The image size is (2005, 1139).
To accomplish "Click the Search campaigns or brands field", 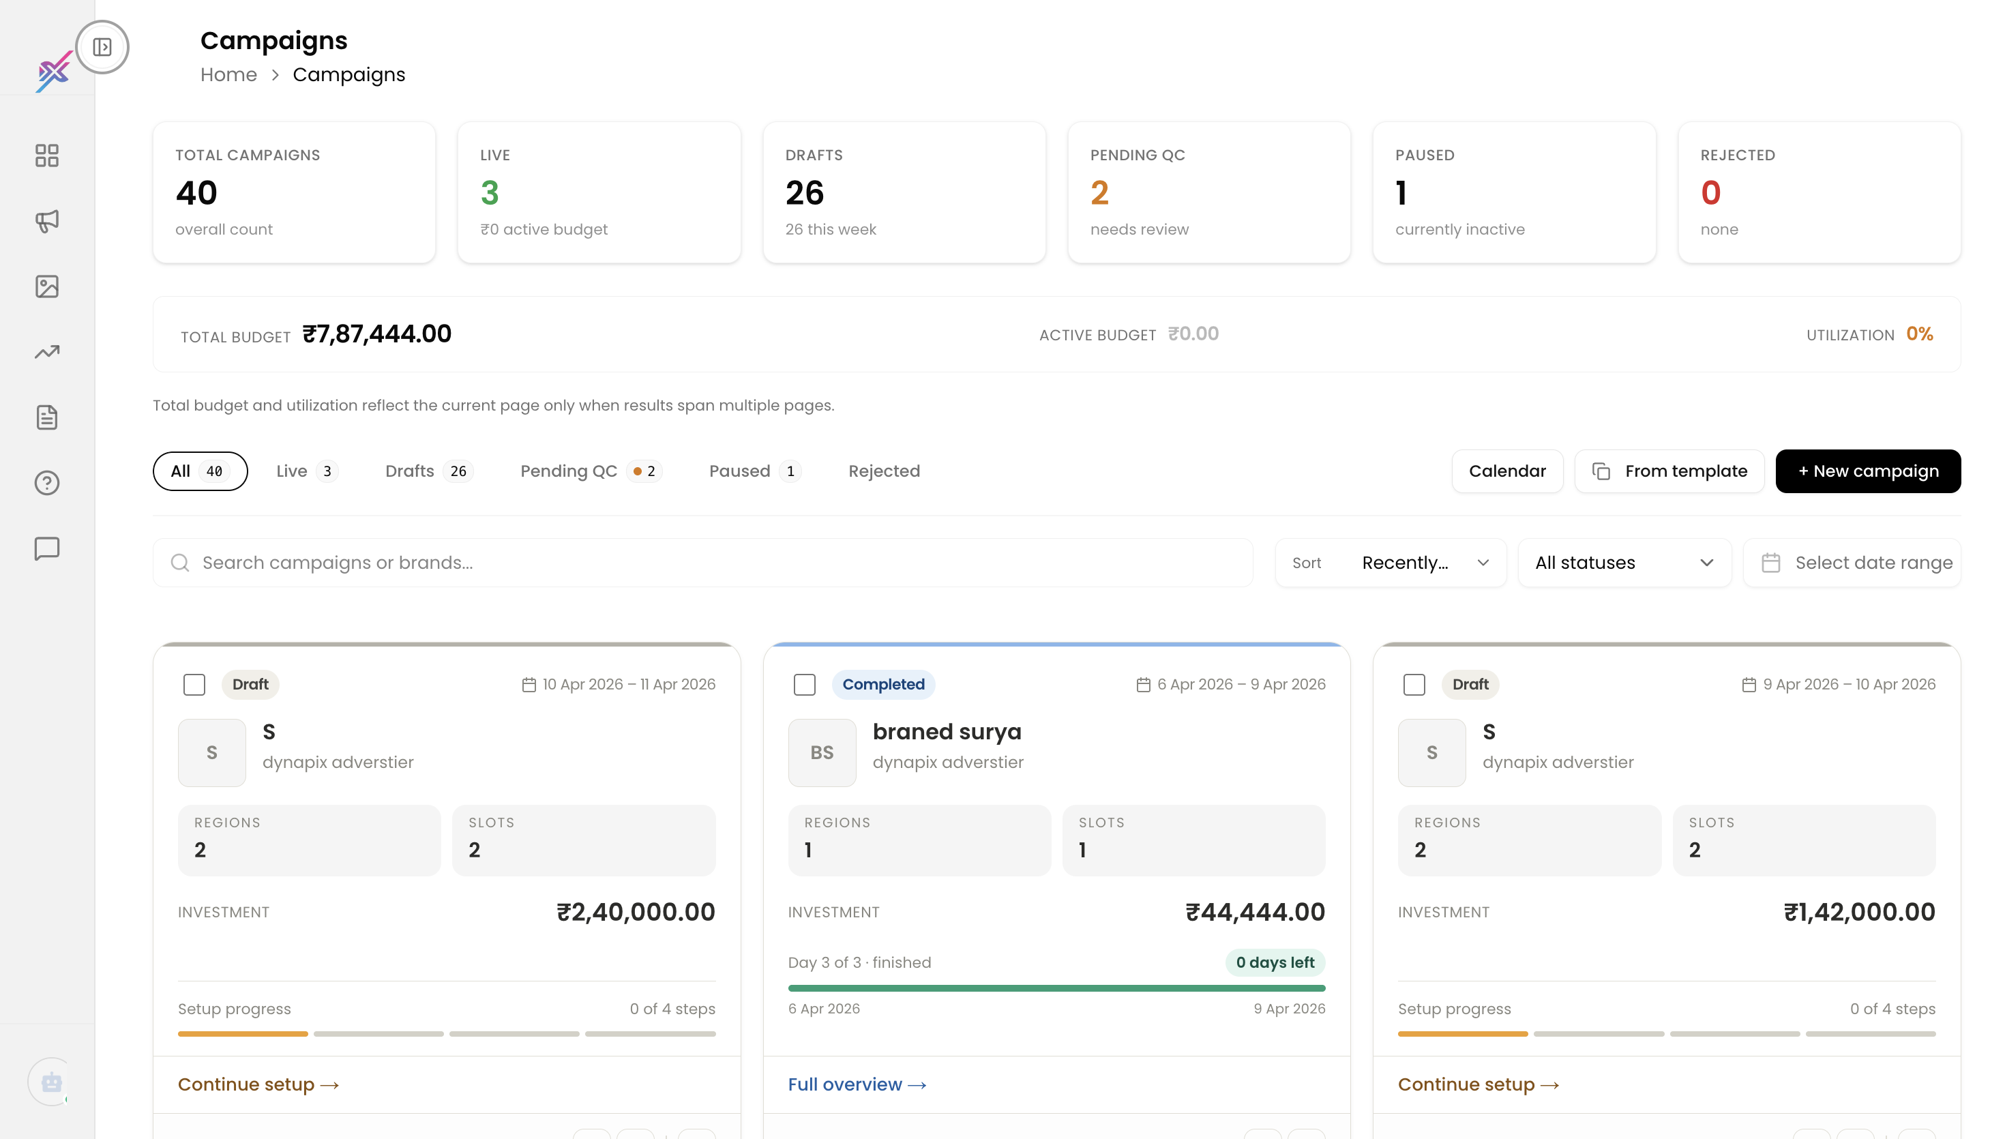I will pos(702,563).
